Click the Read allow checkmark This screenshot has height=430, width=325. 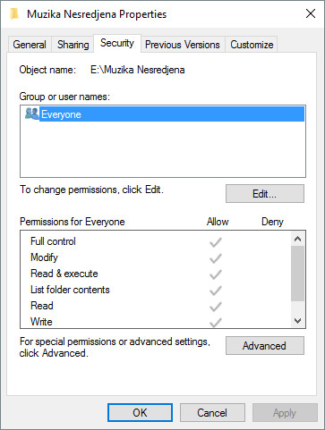(x=216, y=307)
